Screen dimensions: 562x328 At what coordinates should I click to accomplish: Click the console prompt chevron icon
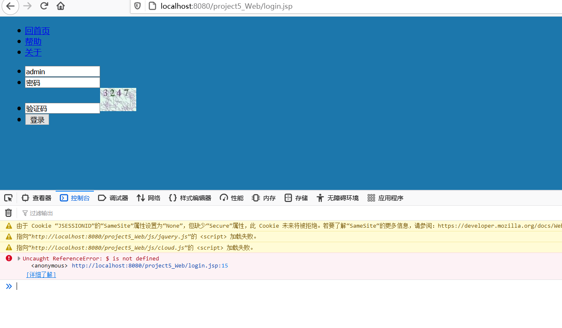(9, 286)
